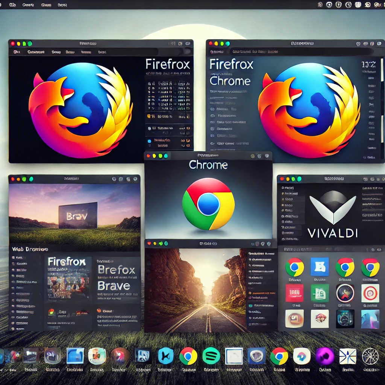Click the orange round icon in the Brave card footer
Screen dimensions: 385x385
click(x=99, y=311)
